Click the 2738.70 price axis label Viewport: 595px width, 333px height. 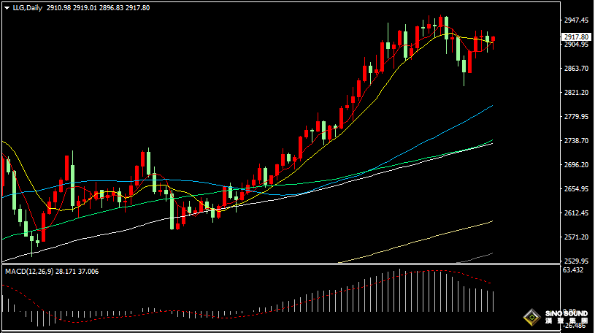click(576, 141)
